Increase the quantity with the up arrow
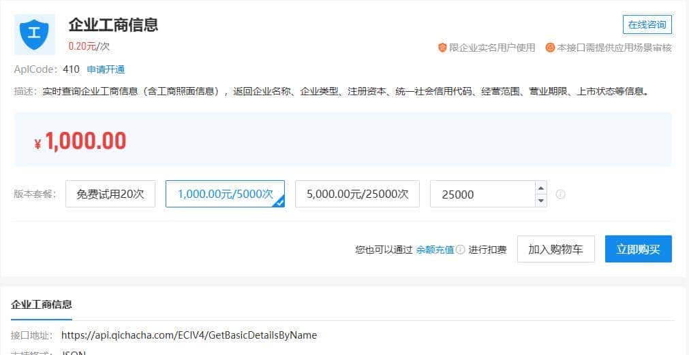 click(x=541, y=188)
